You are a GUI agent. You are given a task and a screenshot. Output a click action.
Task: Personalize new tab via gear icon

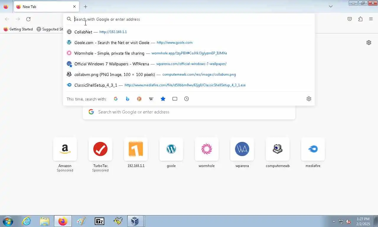[x=369, y=43]
